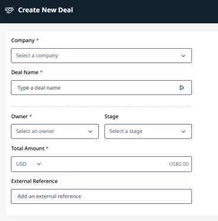Click the Total Amount field label
This screenshot has width=218, height=221.
click(28, 149)
